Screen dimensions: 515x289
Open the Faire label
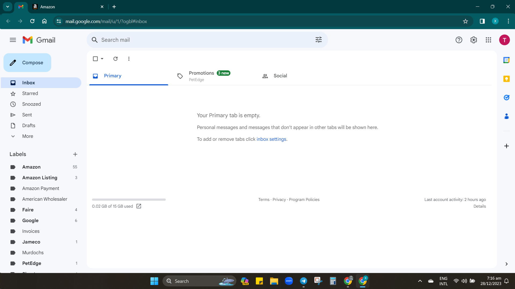[41, 210]
